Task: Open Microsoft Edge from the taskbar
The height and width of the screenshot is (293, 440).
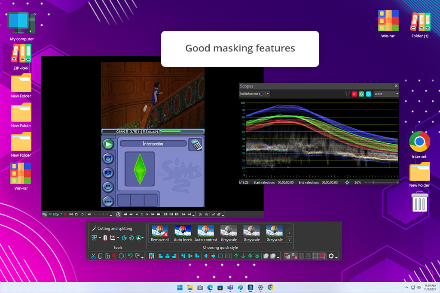Action: coord(210,287)
